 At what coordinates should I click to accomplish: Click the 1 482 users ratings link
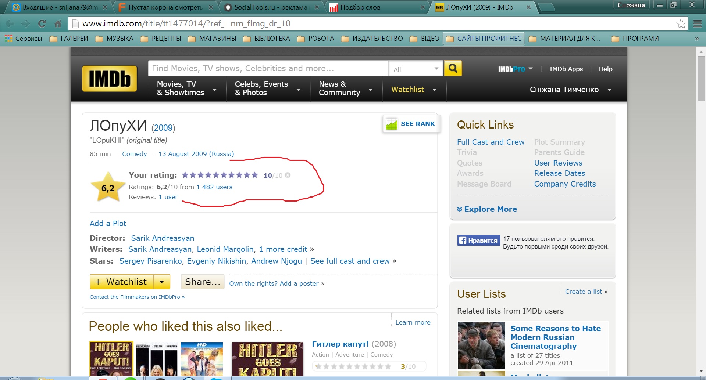[214, 187]
